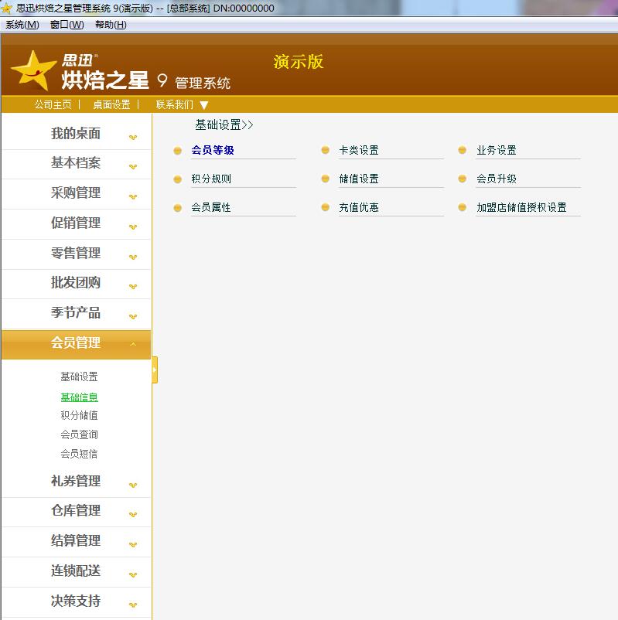Viewport: 618px width, 620px height.
Task: Go to 公司主页 in the yellow bar
Action: [x=53, y=104]
